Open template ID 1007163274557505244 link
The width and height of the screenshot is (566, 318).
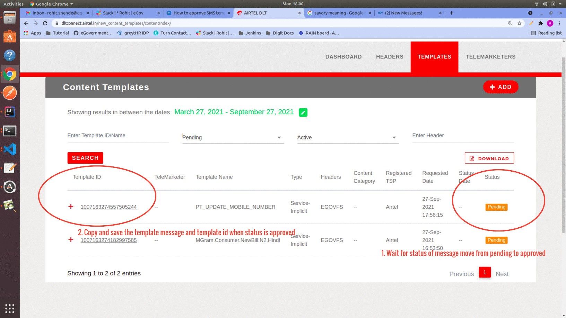point(108,207)
